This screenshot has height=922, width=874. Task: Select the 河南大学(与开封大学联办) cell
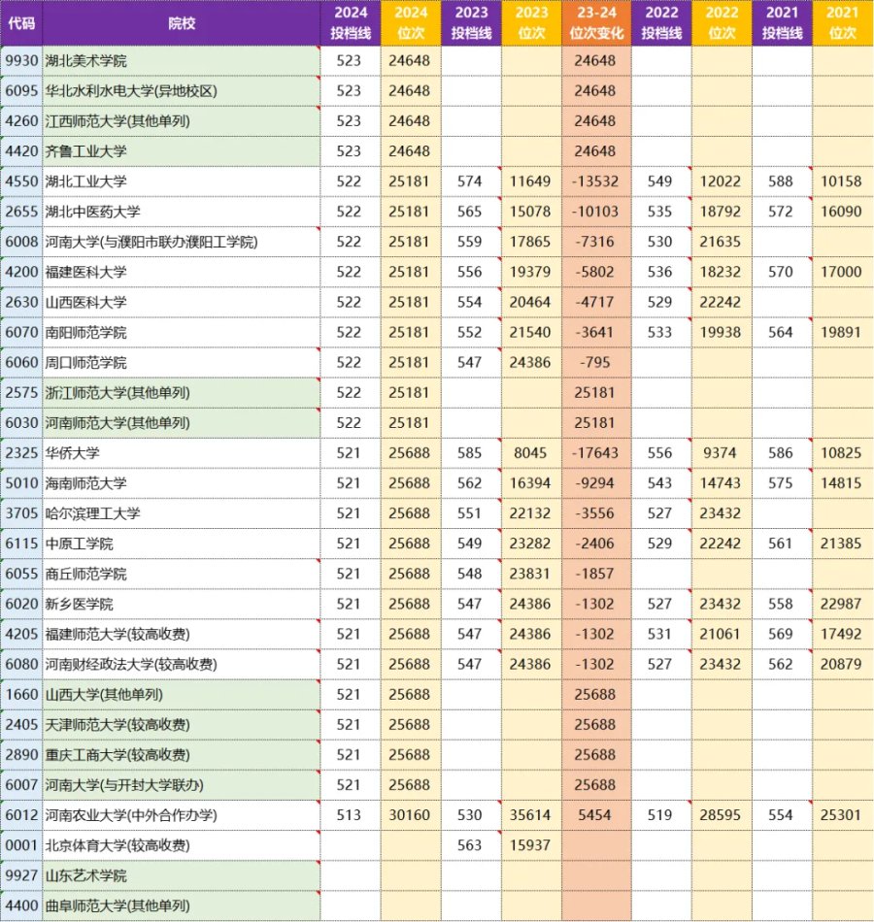coord(182,785)
